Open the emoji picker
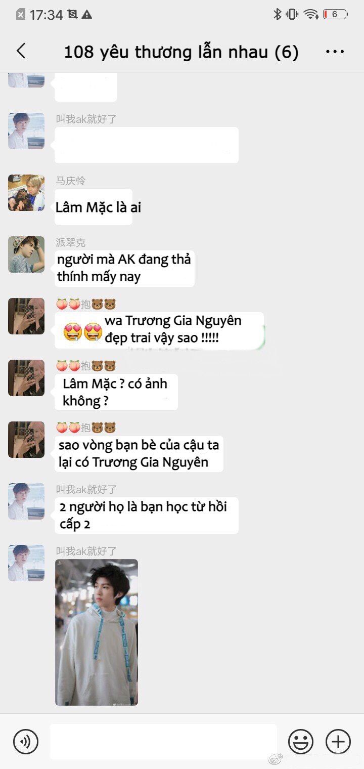This screenshot has width=364, height=769. tap(301, 742)
